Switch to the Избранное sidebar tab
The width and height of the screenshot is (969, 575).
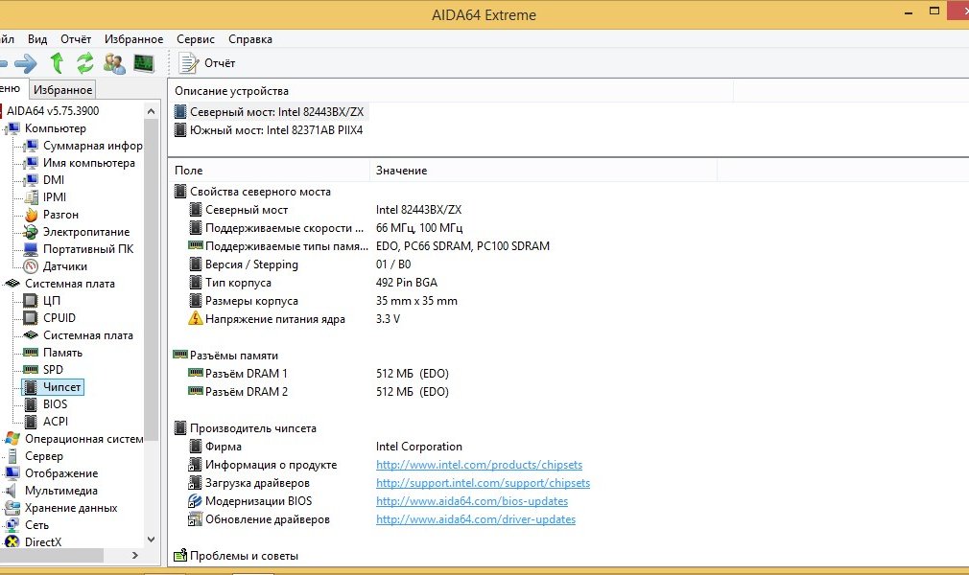click(62, 89)
